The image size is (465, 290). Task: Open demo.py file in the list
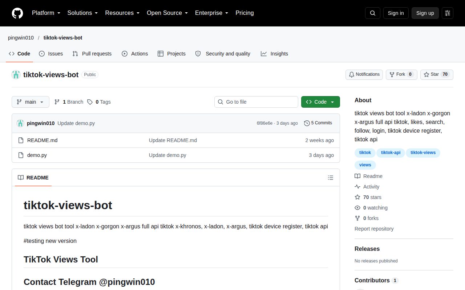pyautogui.click(x=37, y=155)
